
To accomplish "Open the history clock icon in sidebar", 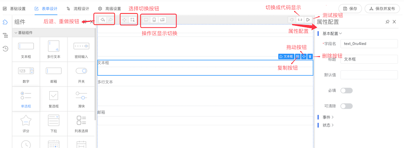I will click(x=5, y=48).
